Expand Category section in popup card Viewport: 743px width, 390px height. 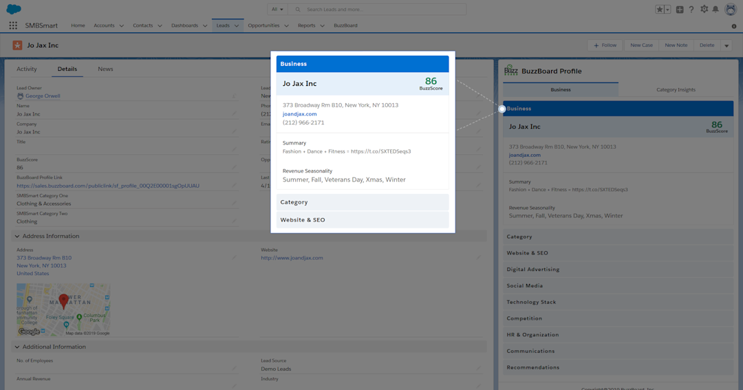tap(363, 202)
